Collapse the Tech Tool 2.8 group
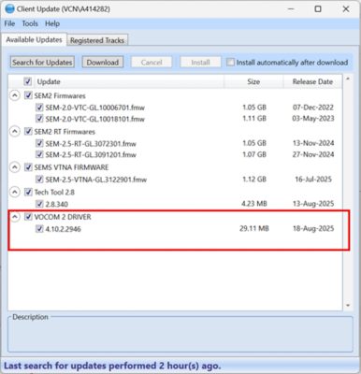Viewport: 361px width, 374px height. coord(15,192)
